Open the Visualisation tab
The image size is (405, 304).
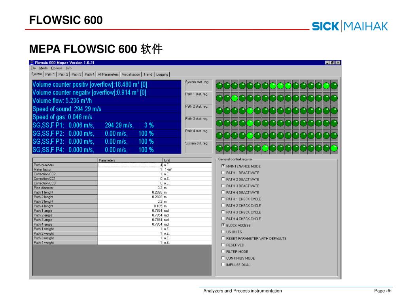point(131,74)
